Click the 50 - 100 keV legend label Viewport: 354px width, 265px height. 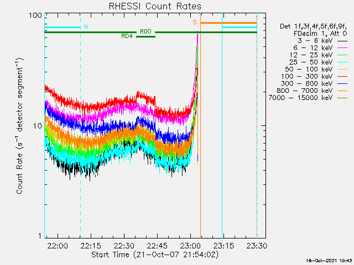click(x=309, y=69)
